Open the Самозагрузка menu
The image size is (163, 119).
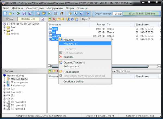[35, 8]
